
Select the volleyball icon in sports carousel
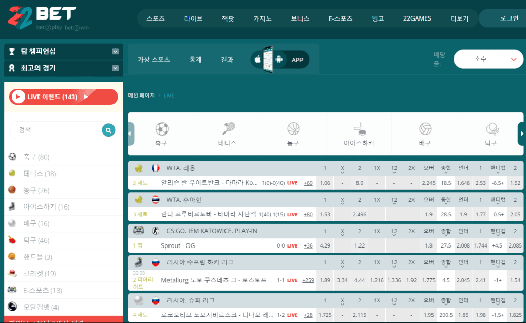pos(425,128)
